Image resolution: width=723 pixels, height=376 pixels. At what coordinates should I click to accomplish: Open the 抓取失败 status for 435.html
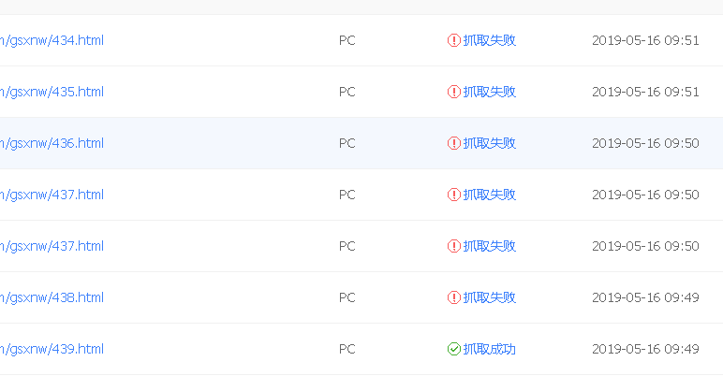point(489,92)
